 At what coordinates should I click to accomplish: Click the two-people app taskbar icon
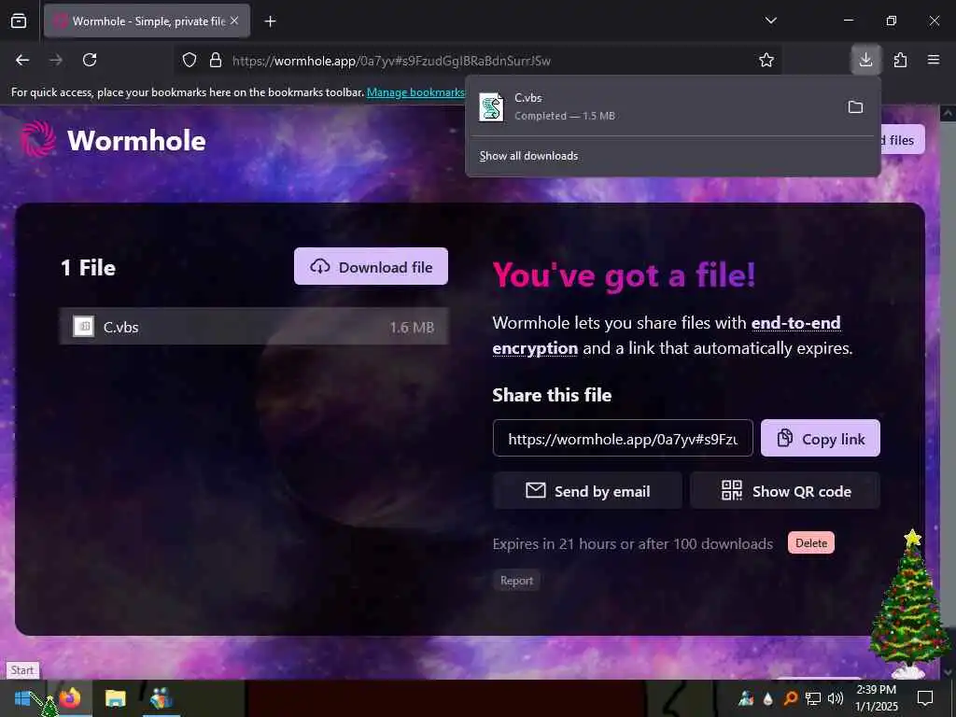(x=161, y=698)
